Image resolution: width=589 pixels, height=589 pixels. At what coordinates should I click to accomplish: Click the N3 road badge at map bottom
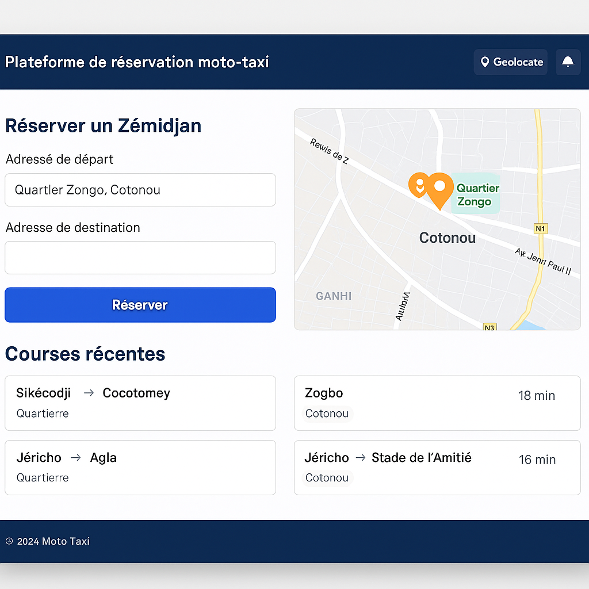click(489, 327)
